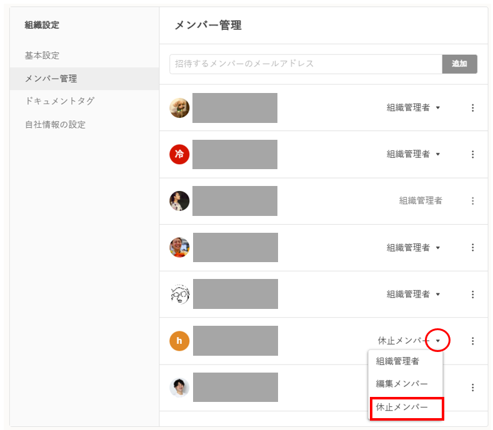Go to ドキュメントタグ settings
The height and width of the screenshot is (430, 493).
tap(60, 101)
